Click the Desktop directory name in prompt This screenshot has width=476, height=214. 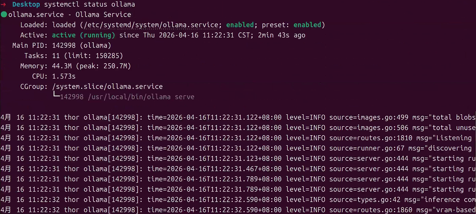(26, 4)
